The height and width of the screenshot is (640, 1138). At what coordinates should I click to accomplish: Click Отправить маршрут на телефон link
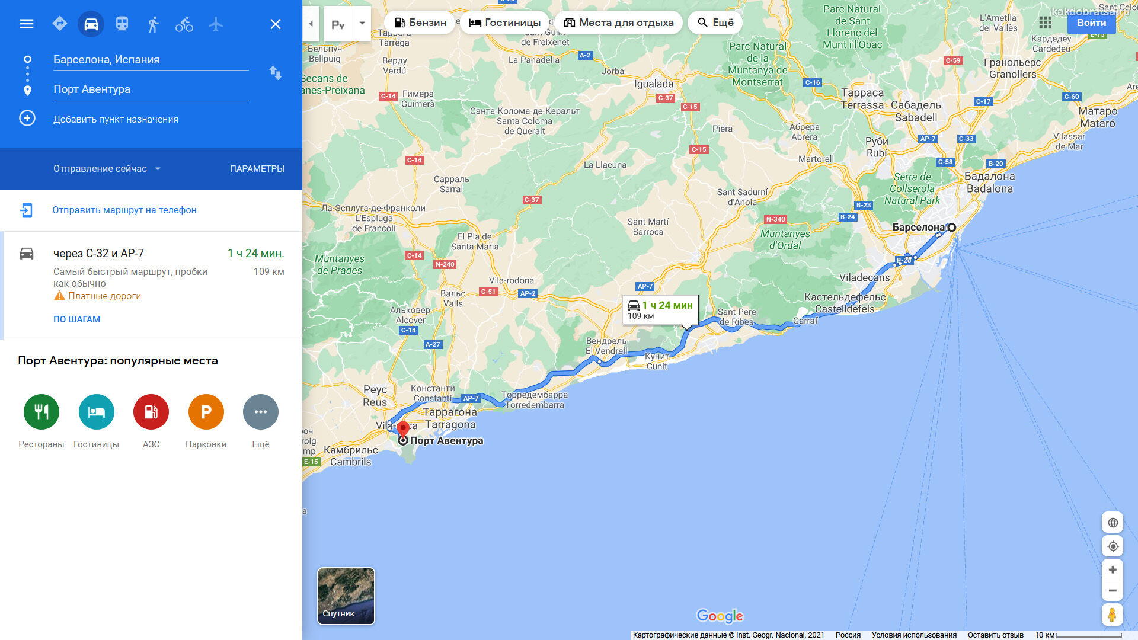click(x=124, y=210)
